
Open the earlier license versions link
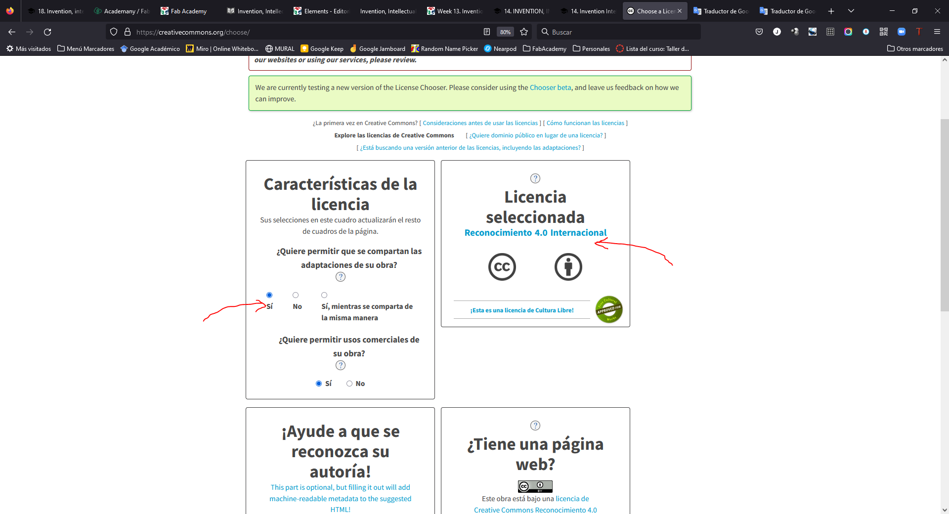click(471, 148)
